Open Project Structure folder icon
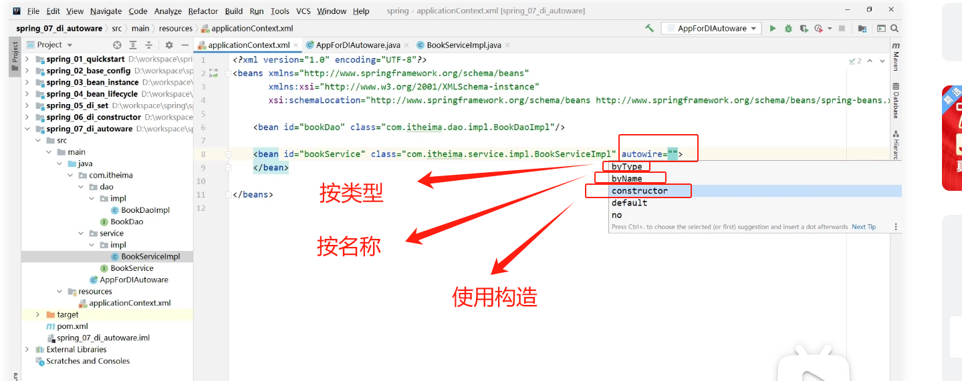This screenshot has width=962, height=381. (x=862, y=29)
